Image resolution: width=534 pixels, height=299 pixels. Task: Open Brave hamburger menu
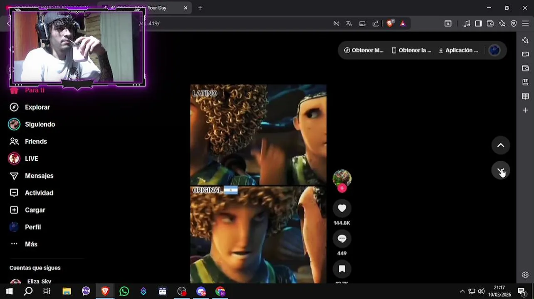tap(525, 24)
